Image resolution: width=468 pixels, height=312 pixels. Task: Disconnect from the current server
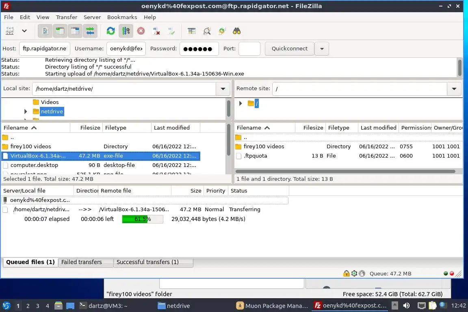pyautogui.click(x=156, y=31)
